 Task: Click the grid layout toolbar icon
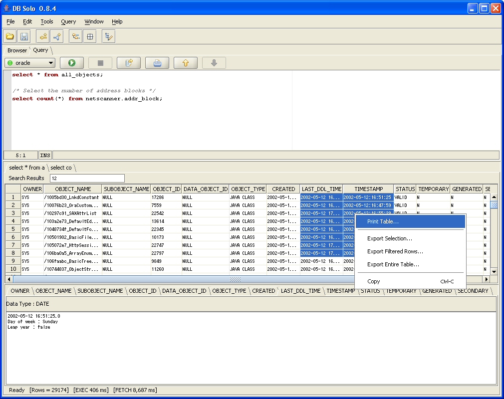click(x=90, y=36)
